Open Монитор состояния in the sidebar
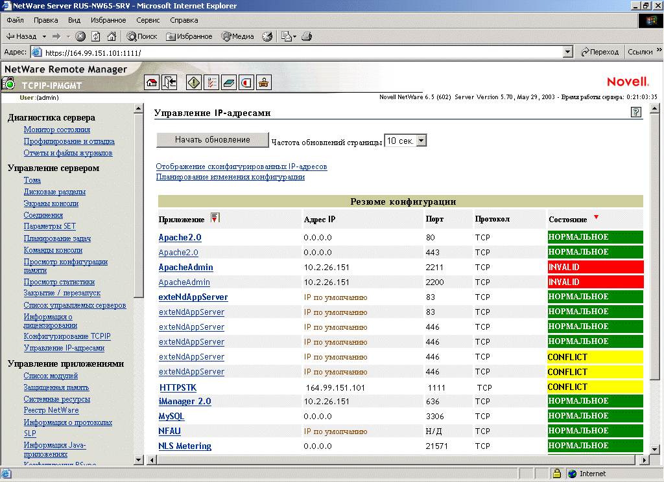 tap(57, 130)
